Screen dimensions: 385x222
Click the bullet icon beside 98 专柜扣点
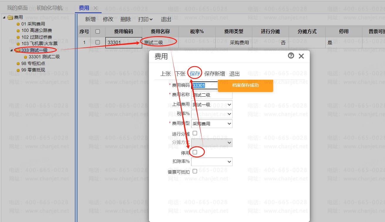coord(18,64)
